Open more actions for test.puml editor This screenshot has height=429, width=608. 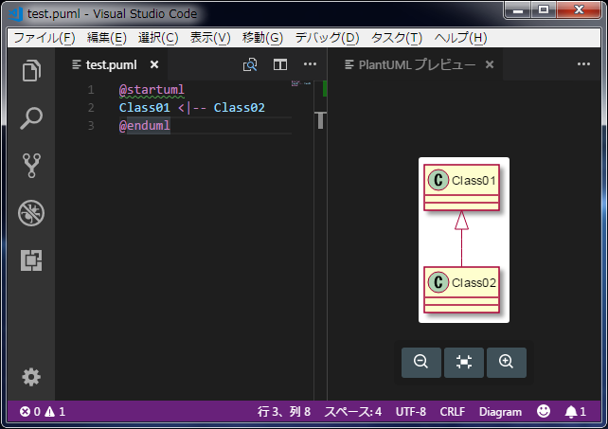tap(310, 64)
